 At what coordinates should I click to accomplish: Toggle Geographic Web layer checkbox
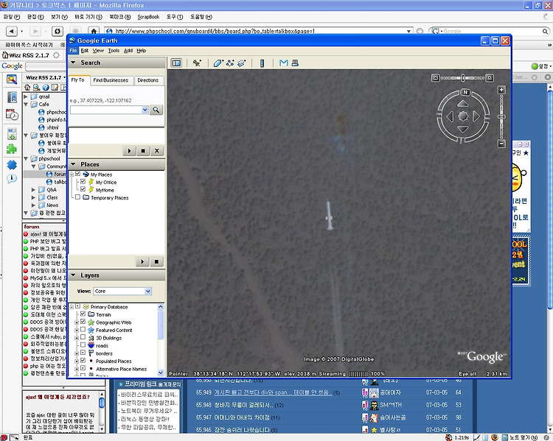click(83, 322)
